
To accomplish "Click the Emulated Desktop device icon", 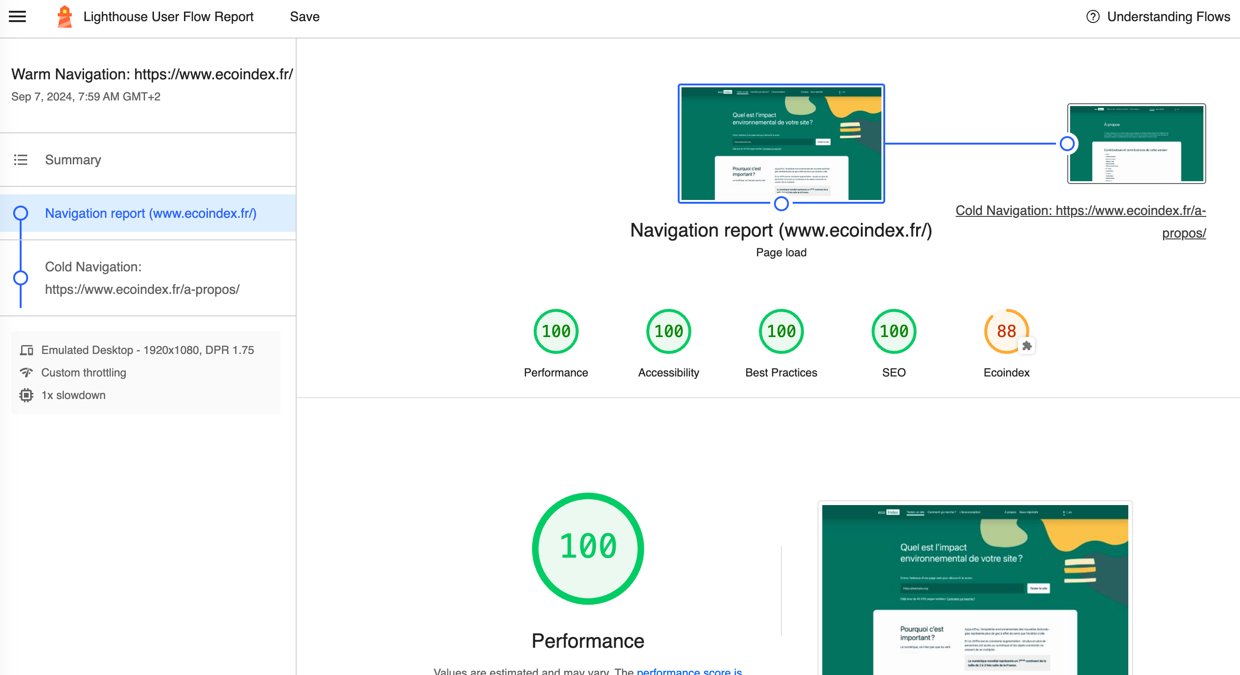I will point(26,350).
